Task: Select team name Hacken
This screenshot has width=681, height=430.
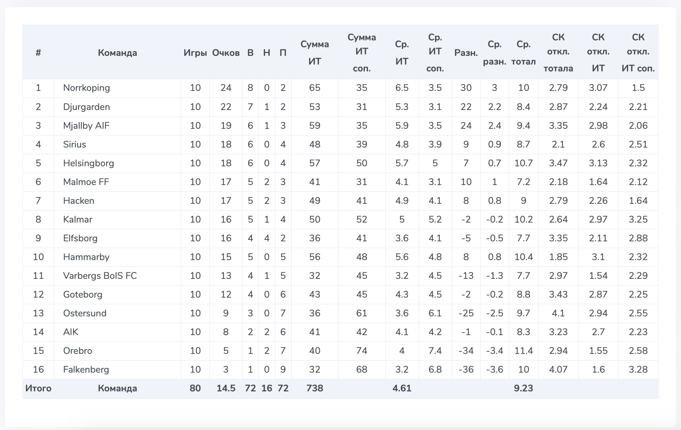Action: coord(79,201)
